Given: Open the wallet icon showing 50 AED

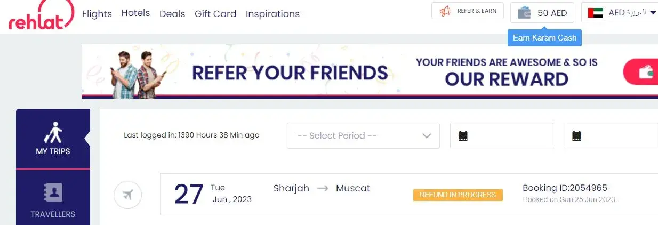Looking at the screenshot, I should click(x=525, y=13).
